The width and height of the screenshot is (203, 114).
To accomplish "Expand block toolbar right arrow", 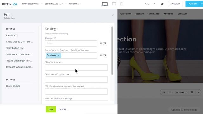I will point(198,92).
